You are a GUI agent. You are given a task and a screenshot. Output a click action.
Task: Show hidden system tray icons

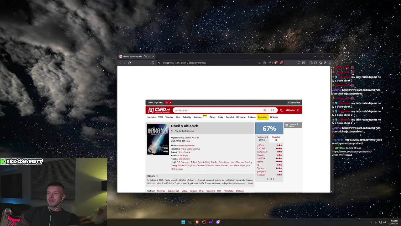tap(371, 222)
